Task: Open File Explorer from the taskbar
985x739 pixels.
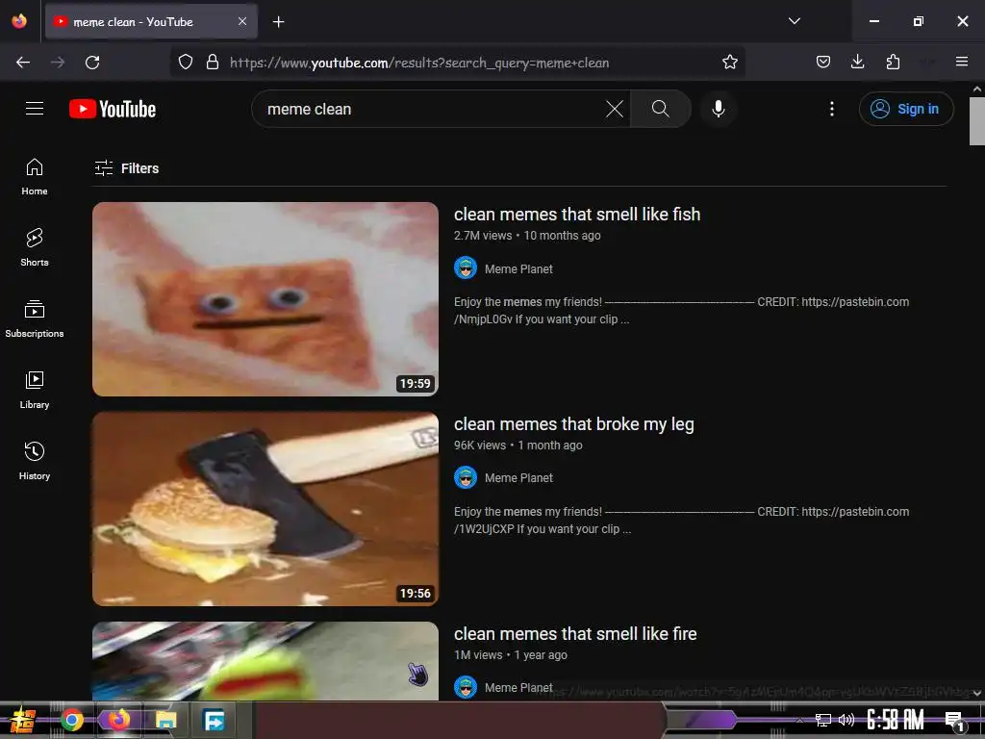Action: (x=165, y=720)
